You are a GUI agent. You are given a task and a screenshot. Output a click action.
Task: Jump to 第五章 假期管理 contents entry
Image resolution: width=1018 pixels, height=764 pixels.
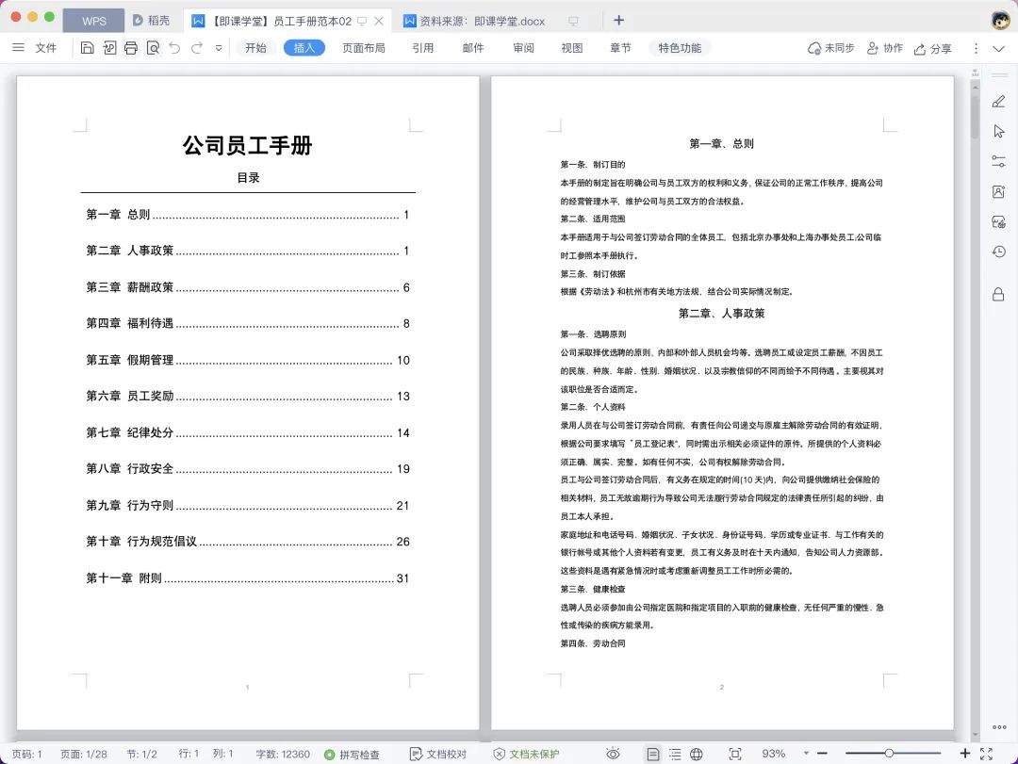coord(248,360)
